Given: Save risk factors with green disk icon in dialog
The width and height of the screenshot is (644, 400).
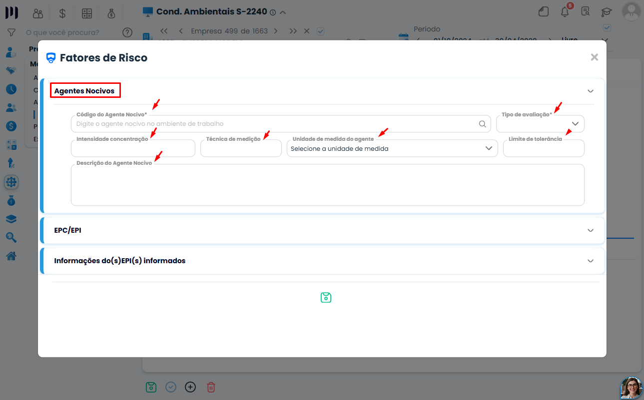Looking at the screenshot, I should (x=326, y=298).
